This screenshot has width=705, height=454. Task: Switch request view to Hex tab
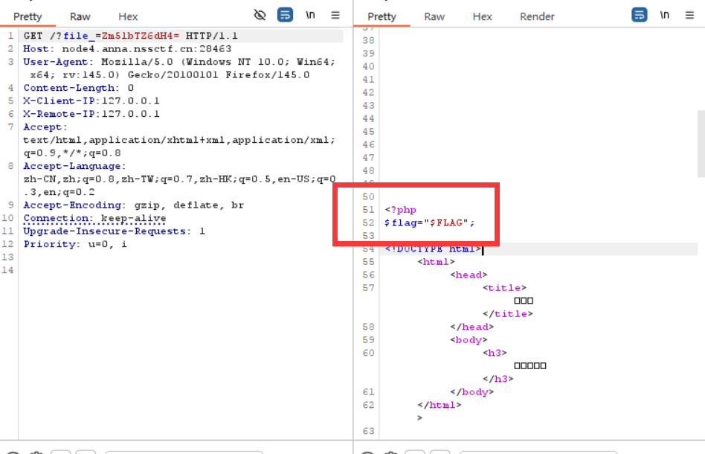click(x=128, y=16)
